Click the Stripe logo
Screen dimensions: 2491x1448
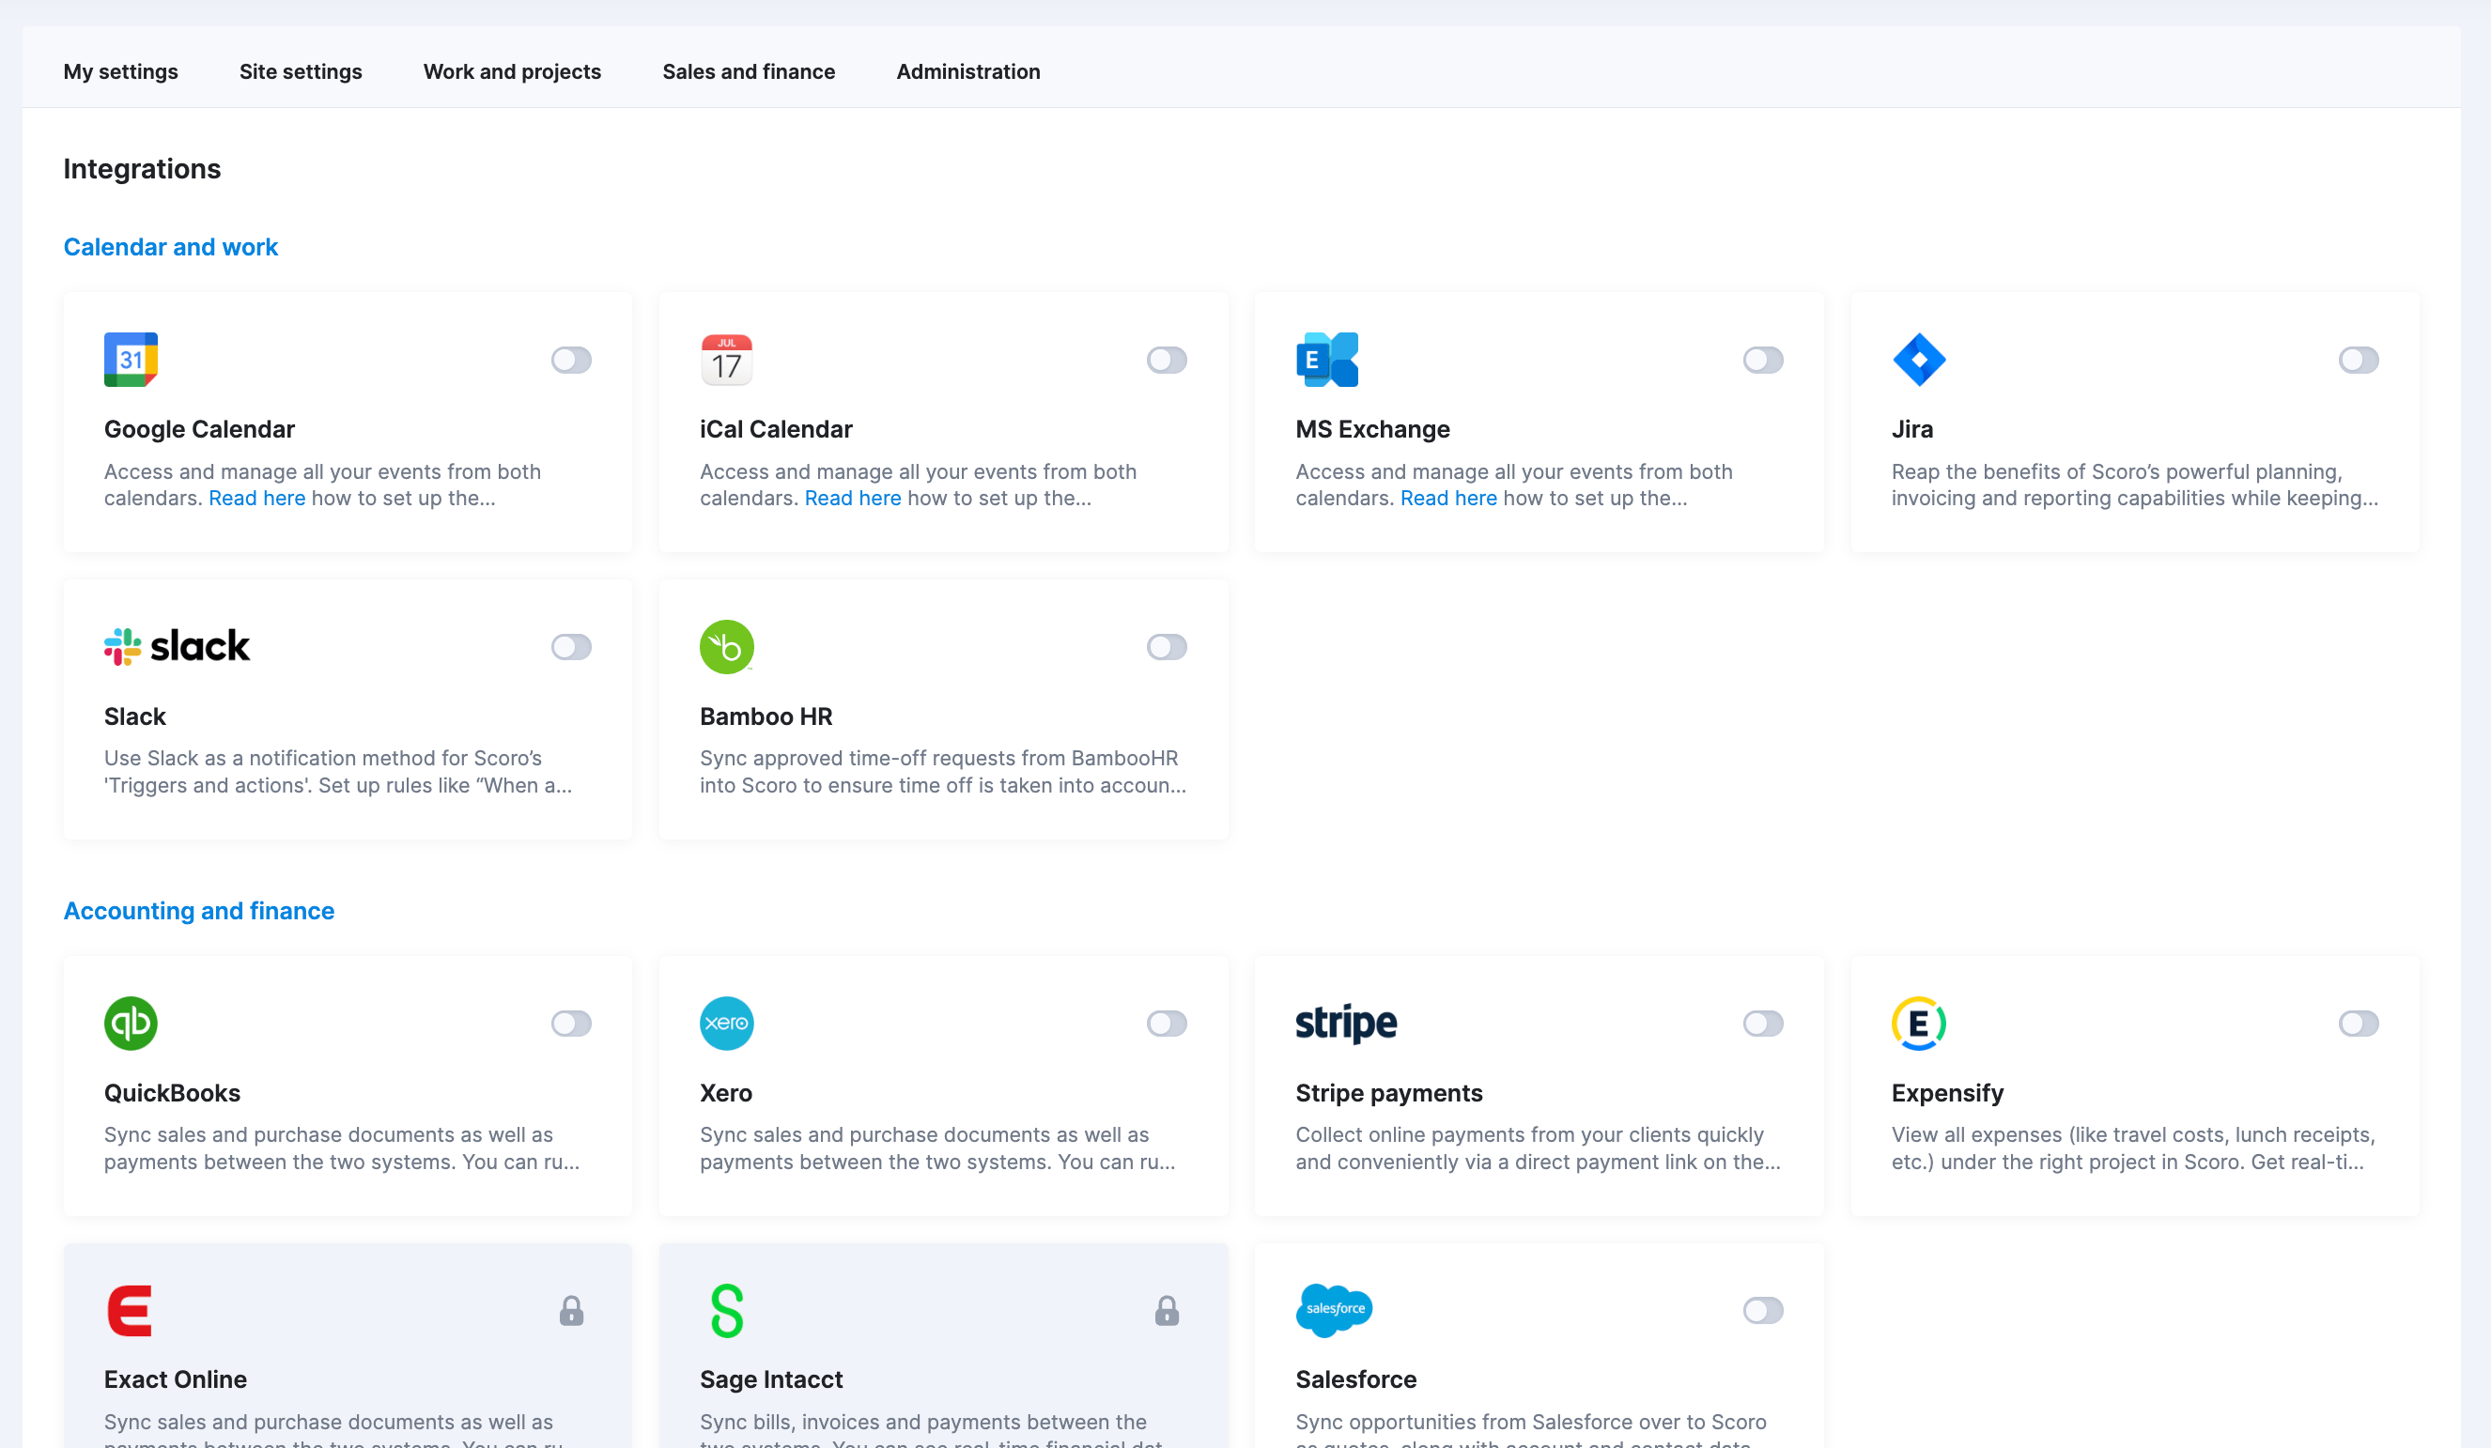1346,1023
